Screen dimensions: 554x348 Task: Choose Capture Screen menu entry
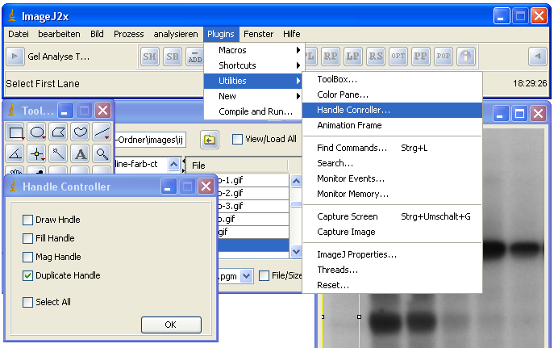392,216
